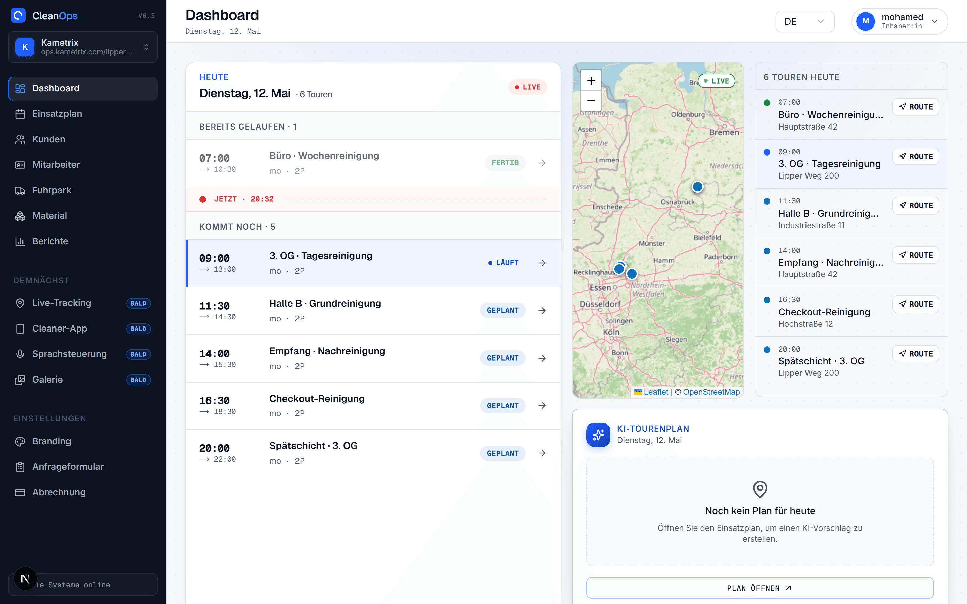The image size is (967, 604).
Task: Click the Industriestraße 11 address
Action: 811,225
